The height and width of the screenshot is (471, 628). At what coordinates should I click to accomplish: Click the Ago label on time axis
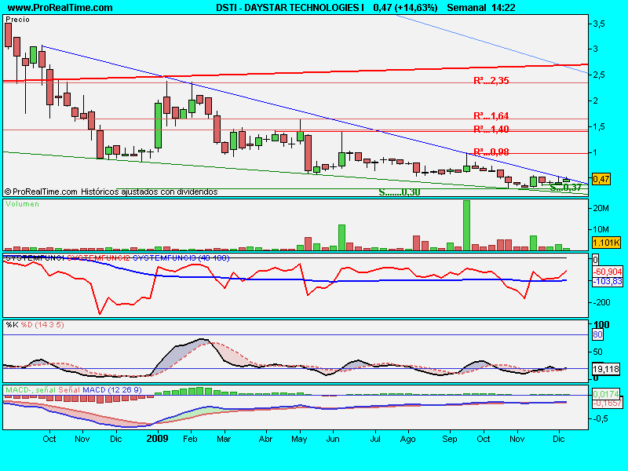pyautogui.click(x=407, y=439)
